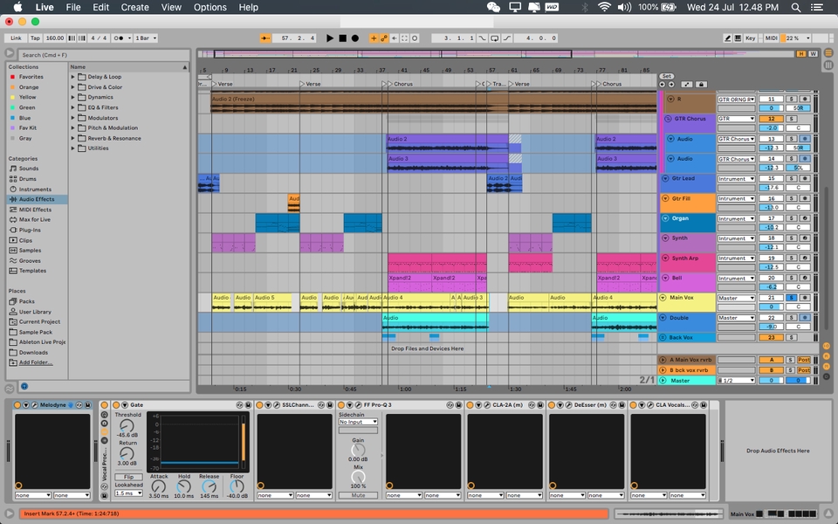838x524 pixels.
Task: Open the Options menu
Action: coord(209,7)
